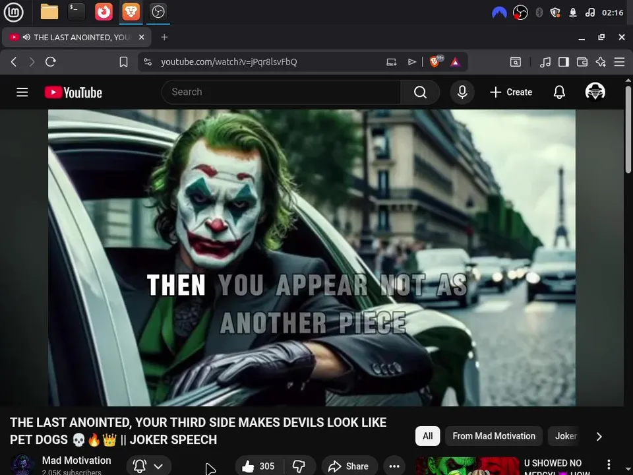Click the OBS recording tray icon
The width and height of the screenshot is (633, 475).
520,13
